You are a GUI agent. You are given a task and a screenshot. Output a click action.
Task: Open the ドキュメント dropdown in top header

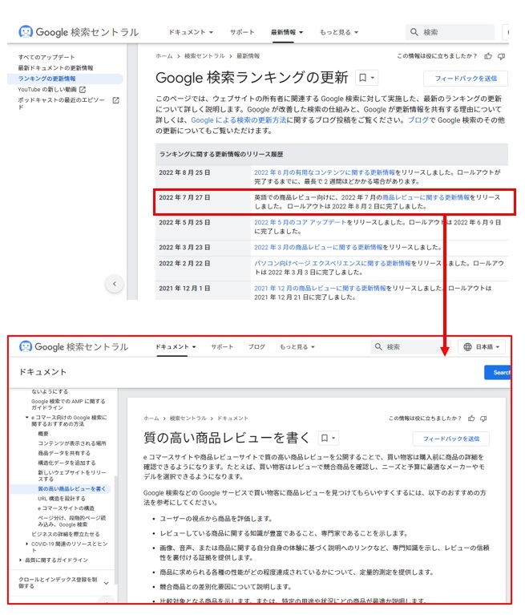[x=191, y=32]
